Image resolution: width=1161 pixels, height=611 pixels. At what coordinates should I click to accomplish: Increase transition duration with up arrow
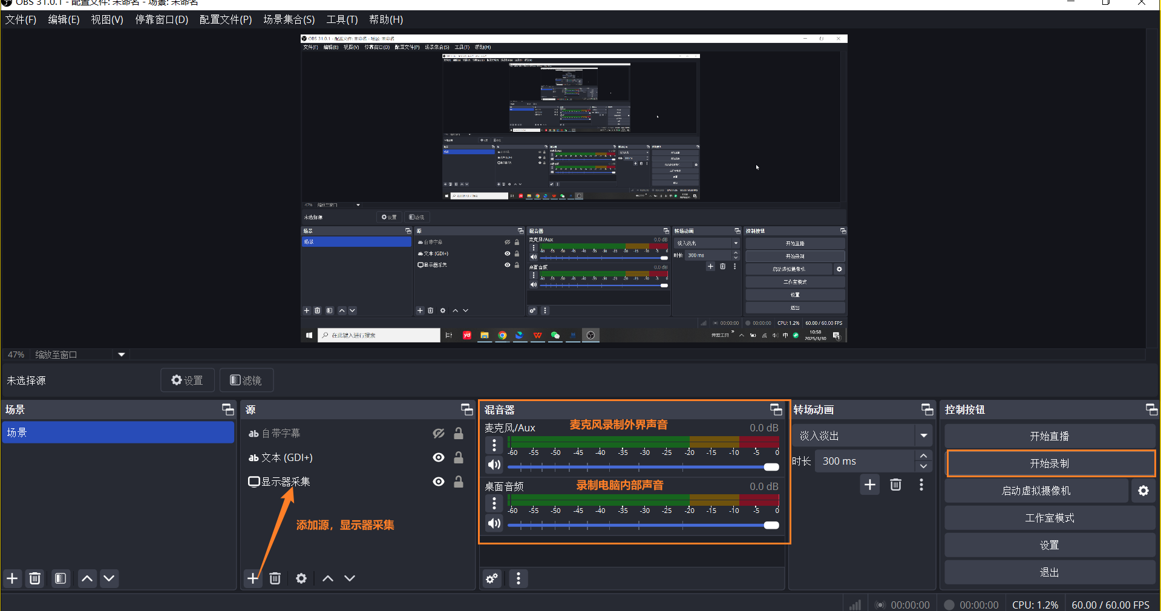(923, 456)
